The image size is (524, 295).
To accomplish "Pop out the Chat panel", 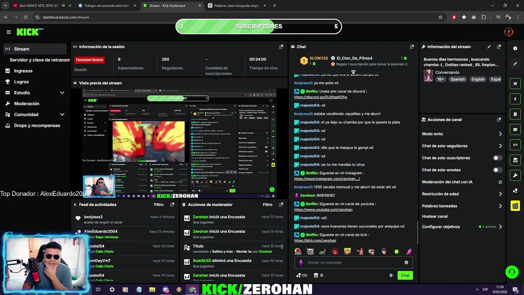I will point(412,47).
